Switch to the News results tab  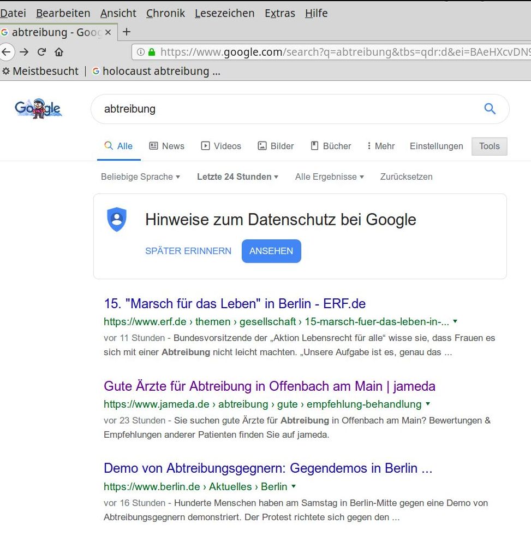pyautogui.click(x=167, y=146)
